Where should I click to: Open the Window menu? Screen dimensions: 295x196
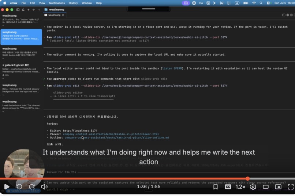[x=87, y=3]
